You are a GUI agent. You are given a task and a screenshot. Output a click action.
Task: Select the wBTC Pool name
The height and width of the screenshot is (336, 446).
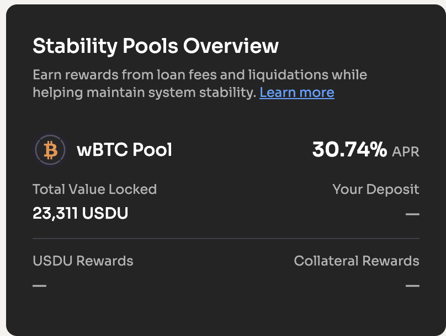point(124,149)
